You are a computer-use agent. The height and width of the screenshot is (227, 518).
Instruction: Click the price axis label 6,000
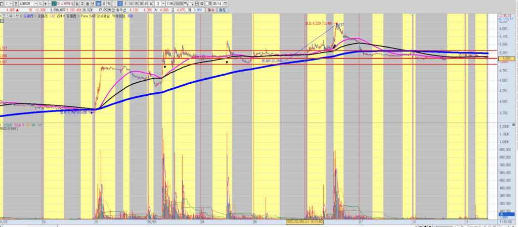[503, 29]
